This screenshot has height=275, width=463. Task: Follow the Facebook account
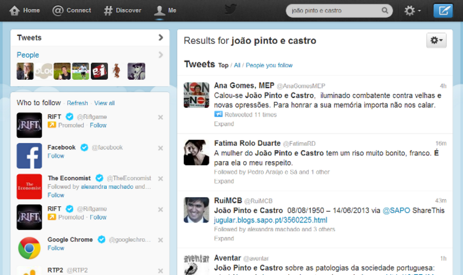pos(56,156)
